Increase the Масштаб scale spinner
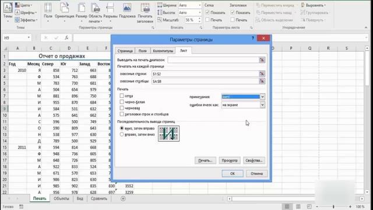Image resolution: width=373 pixels, height=210 pixels. pos(199,19)
